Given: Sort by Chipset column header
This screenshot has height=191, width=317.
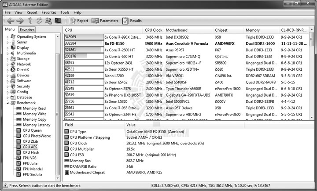Looking at the screenshot, I should click(x=228, y=30).
